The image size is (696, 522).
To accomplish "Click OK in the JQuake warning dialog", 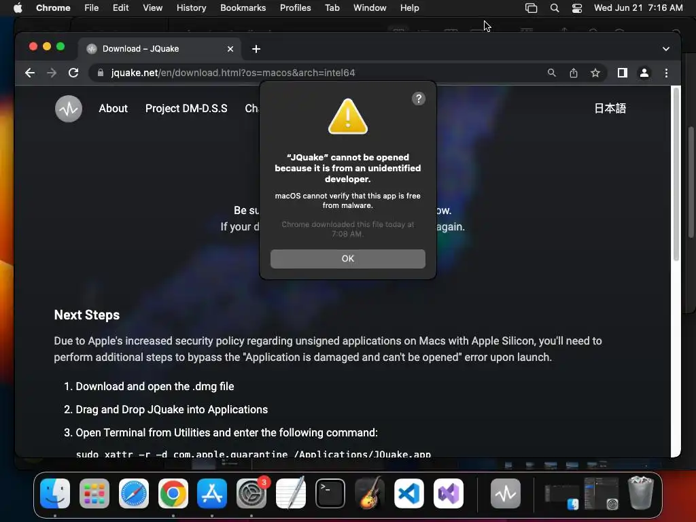I will (347, 258).
